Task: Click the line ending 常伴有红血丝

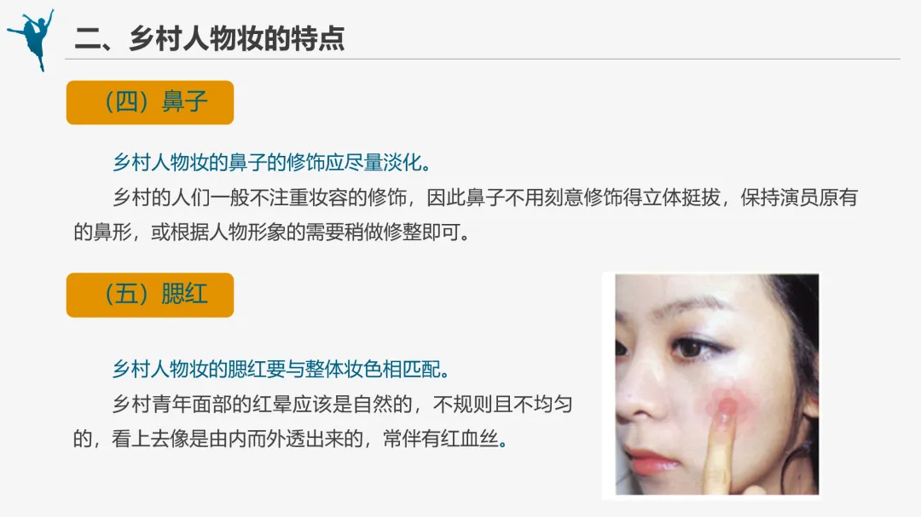Action: coord(290,439)
